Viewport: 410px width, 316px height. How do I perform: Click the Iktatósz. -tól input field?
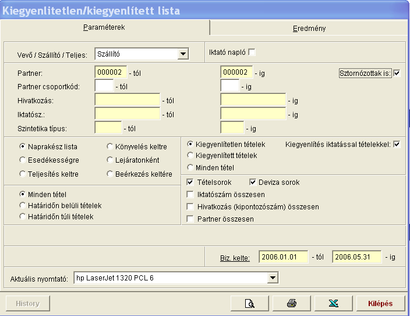tap(128, 114)
